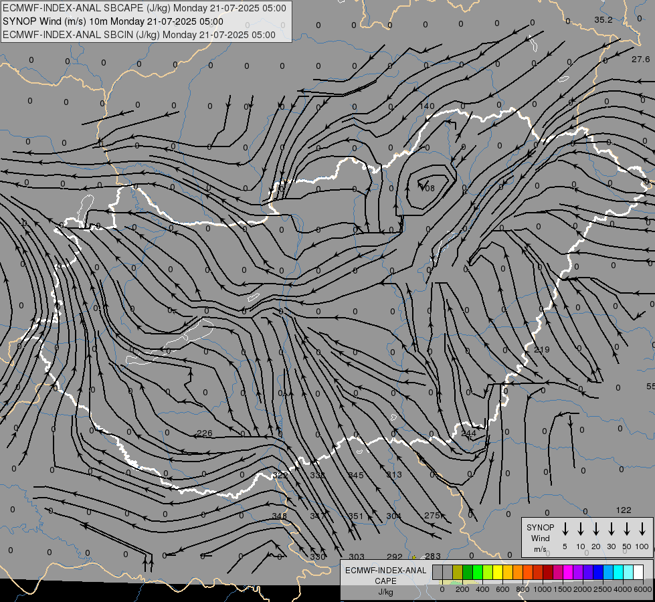Click the 5 m/s wind arrow in legend

click(565, 528)
